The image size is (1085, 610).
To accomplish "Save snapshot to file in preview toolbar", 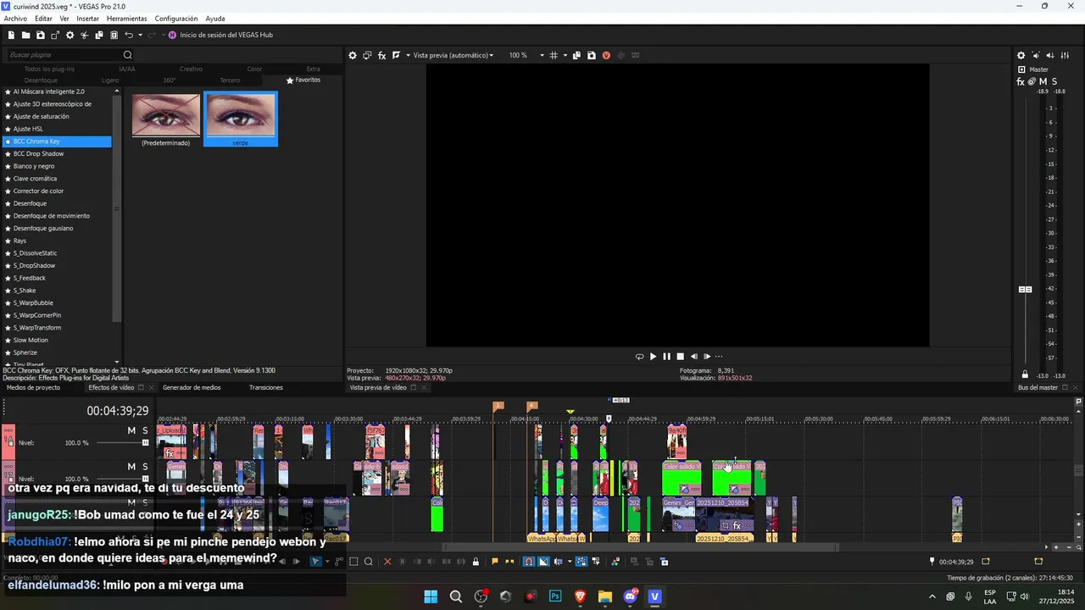I will coord(591,55).
